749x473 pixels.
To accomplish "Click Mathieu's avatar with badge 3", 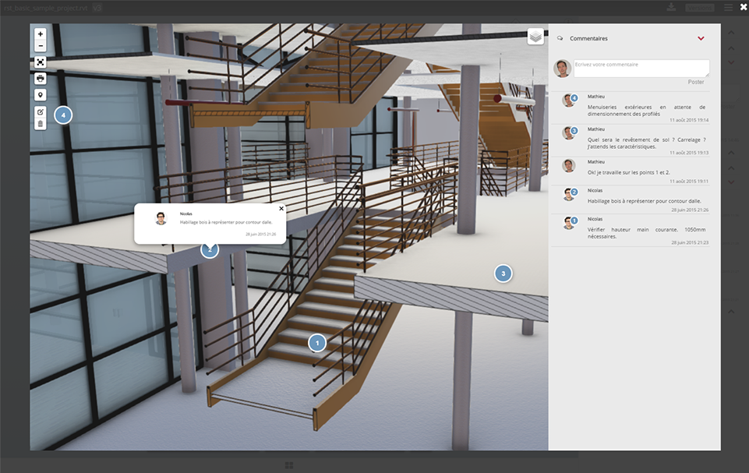I will (569, 132).
